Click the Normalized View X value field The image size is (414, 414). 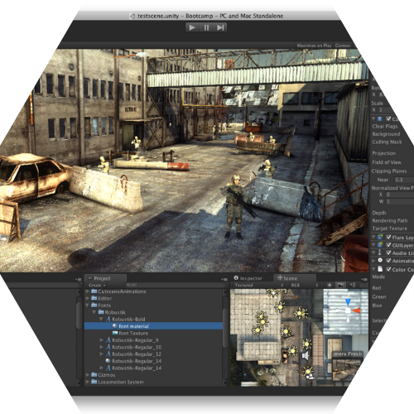pos(399,195)
